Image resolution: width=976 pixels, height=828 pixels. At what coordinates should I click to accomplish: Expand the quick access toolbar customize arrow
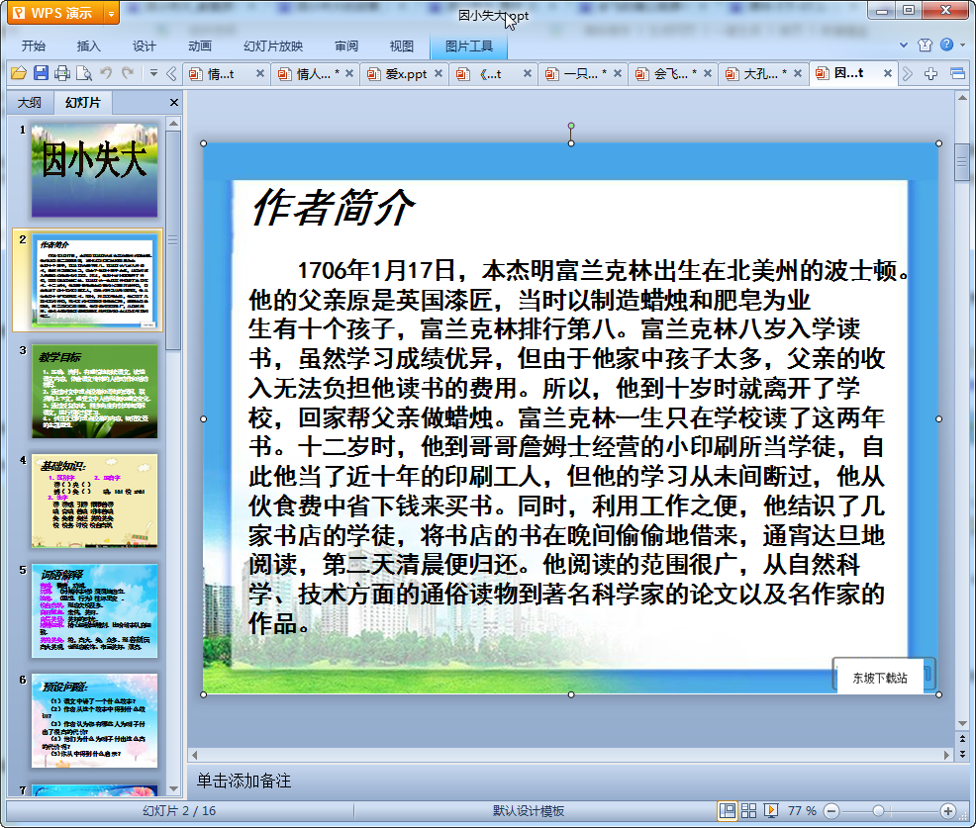[x=153, y=73]
